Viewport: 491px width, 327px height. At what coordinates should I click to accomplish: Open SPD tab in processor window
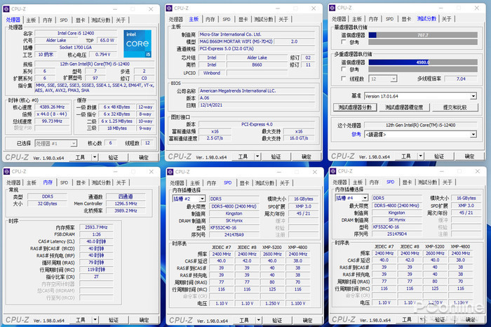click(x=64, y=20)
